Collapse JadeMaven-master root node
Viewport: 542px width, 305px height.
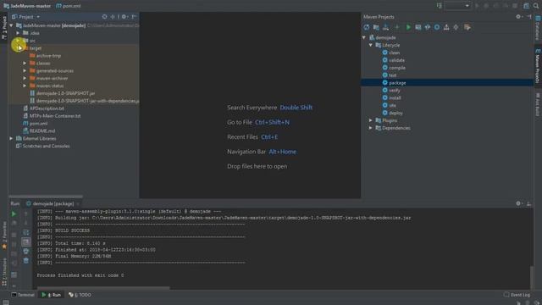click(11, 25)
